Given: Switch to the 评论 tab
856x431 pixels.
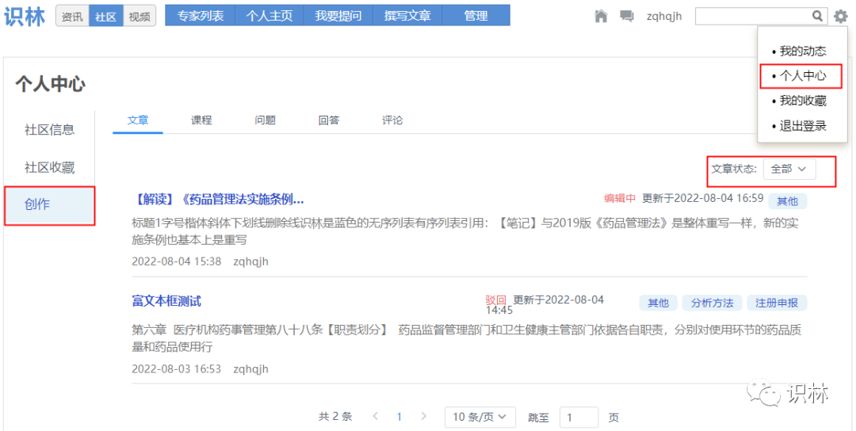Looking at the screenshot, I should (x=392, y=120).
